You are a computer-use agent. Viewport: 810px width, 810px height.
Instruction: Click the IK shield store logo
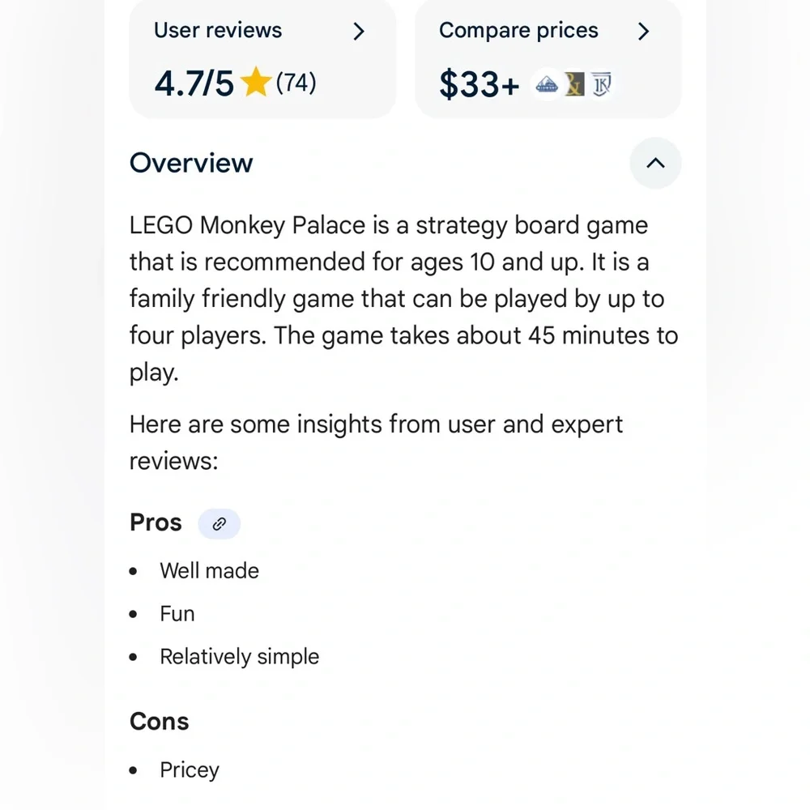[x=601, y=84]
